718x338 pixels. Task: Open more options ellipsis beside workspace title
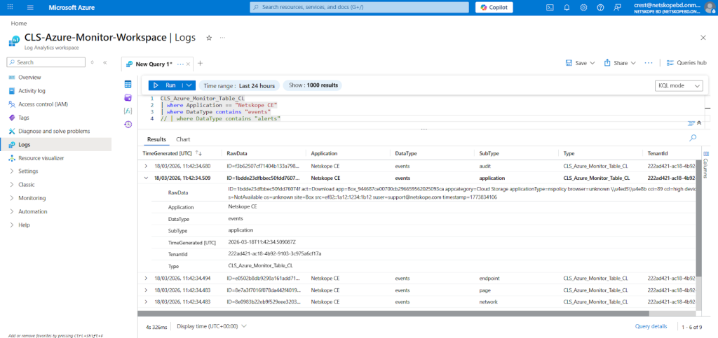click(x=222, y=38)
